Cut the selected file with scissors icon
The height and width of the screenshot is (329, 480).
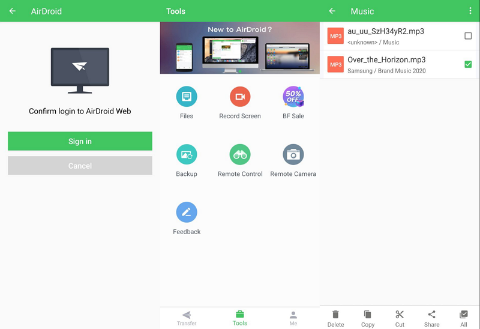click(400, 318)
